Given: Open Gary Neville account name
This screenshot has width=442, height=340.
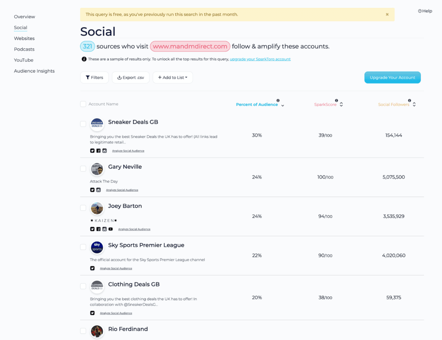Looking at the screenshot, I should tap(125, 167).
